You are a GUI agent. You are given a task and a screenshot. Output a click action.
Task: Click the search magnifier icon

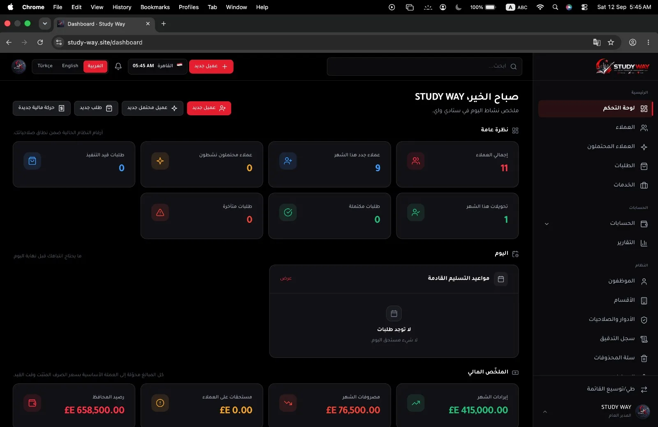click(513, 67)
